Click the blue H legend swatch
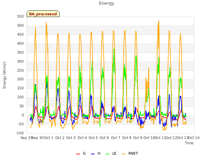Image resolution: width=214 pixels, height=160 pixels. pyautogui.click(x=93, y=154)
